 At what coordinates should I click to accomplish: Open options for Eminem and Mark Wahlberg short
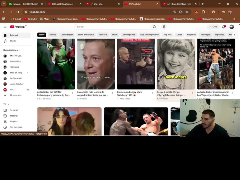[152, 93]
